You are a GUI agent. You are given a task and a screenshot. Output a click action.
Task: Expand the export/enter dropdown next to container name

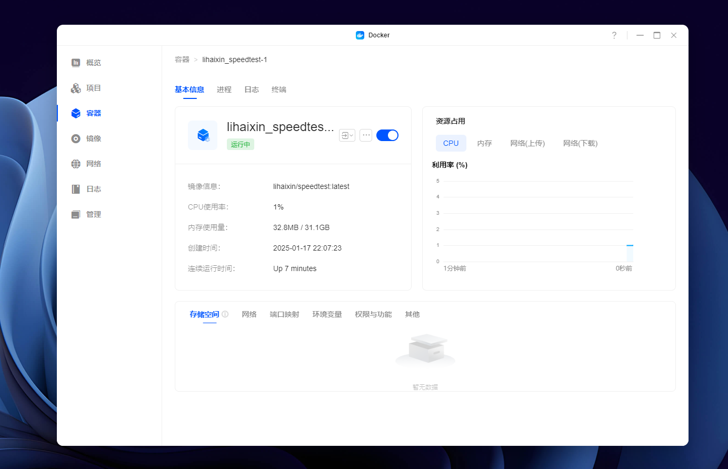point(347,135)
